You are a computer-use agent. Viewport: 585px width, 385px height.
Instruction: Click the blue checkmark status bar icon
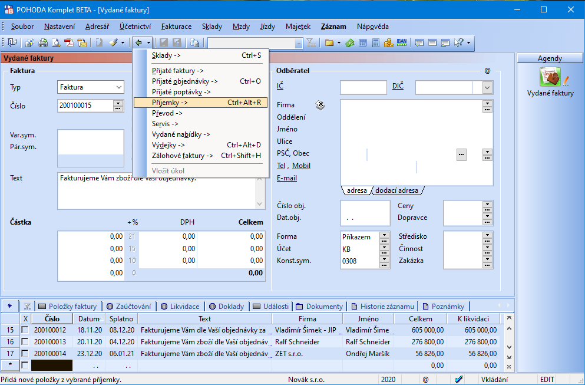(x=459, y=380)
